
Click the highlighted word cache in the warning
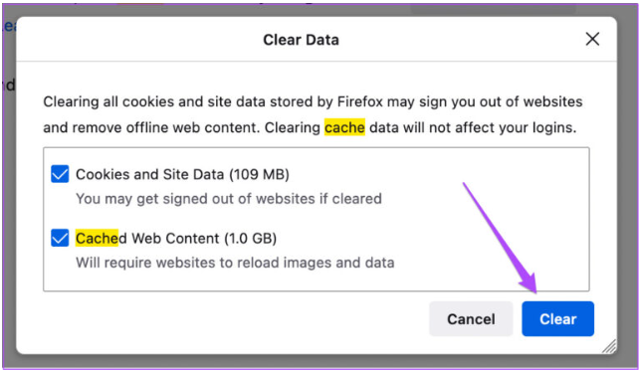[x=344, y=127]
